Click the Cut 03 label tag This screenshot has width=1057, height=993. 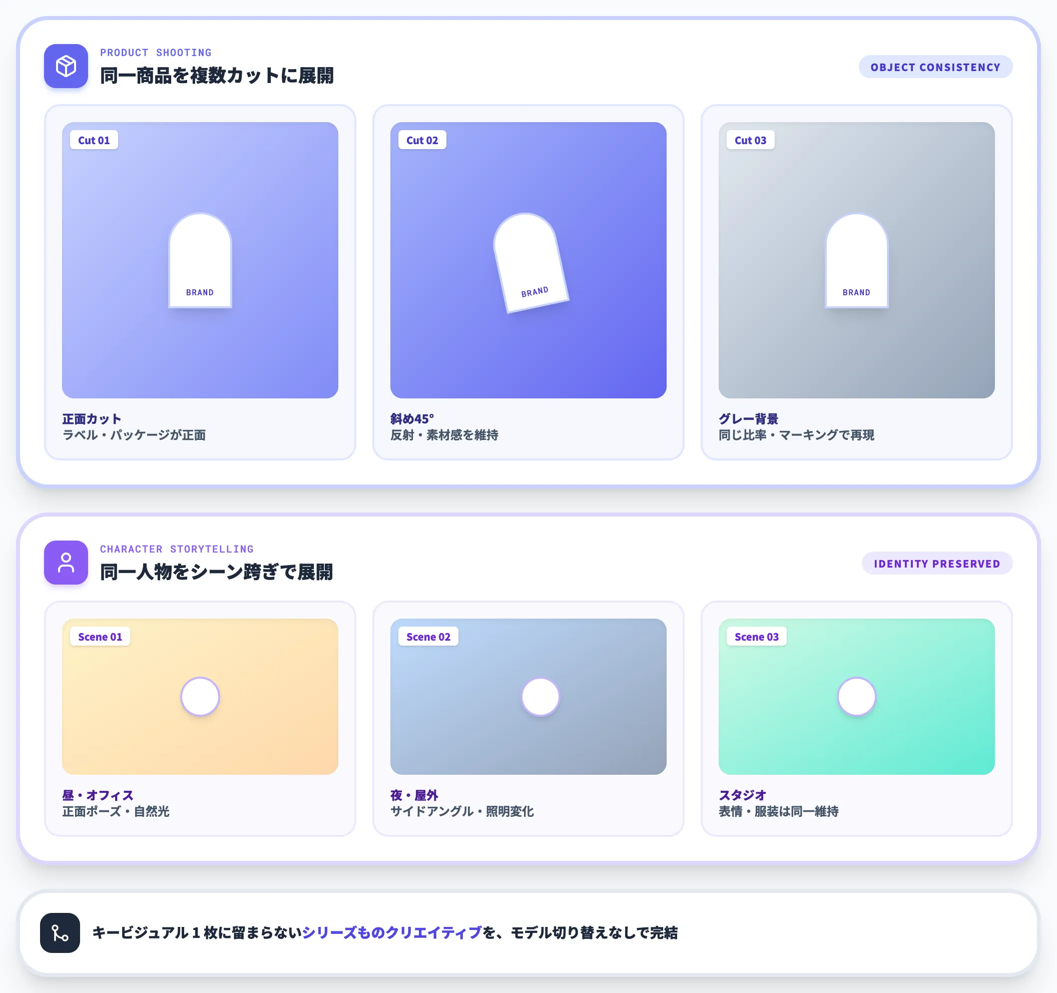tap(750, 140)
